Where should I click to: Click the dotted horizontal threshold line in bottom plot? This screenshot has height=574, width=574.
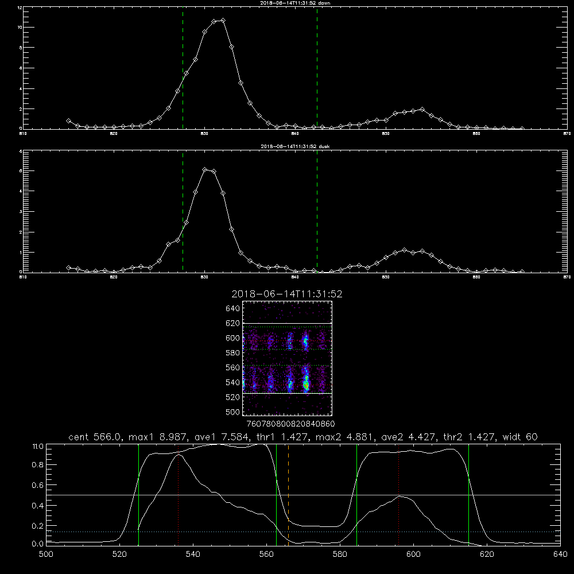click(x=303, y=532)
